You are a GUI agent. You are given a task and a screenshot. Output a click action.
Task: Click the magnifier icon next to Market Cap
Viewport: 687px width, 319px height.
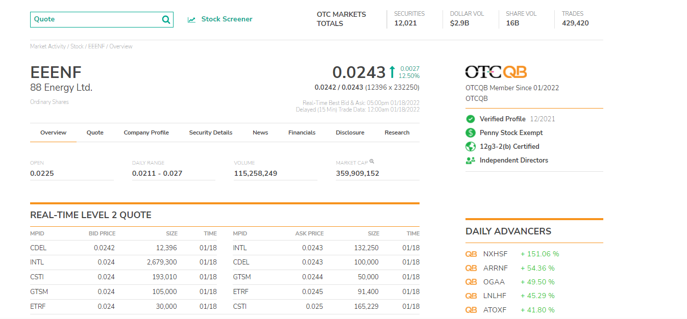(372, 162)
